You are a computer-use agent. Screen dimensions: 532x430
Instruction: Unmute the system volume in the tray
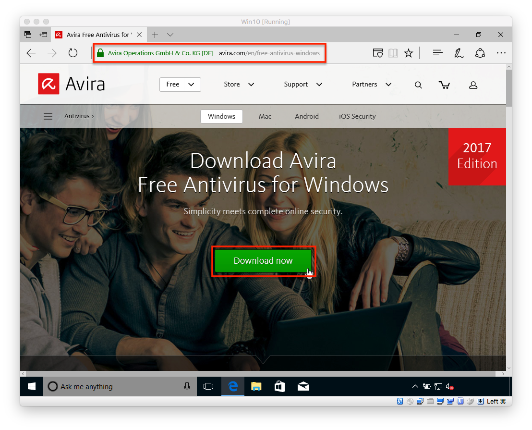(x=449, y=386)
